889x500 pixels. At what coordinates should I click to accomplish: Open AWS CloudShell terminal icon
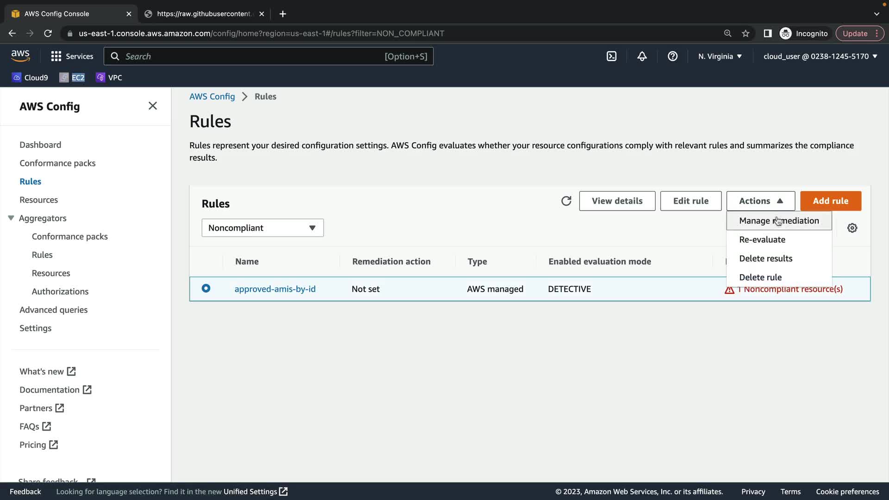611,56
